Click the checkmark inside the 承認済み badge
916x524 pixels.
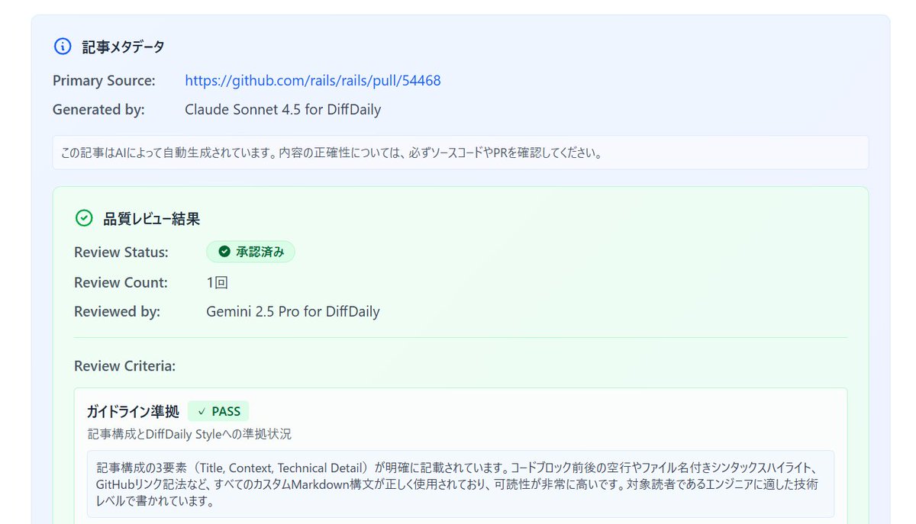224,252
